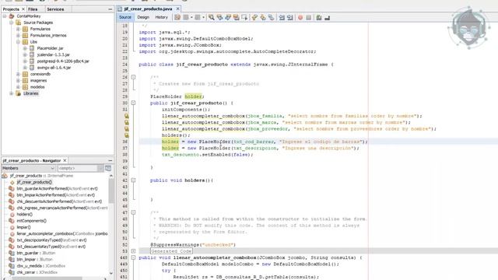Open Back history dropdown arrow
Image resolution: width=498 pixels, height=280 pixels.
point(191,17)
